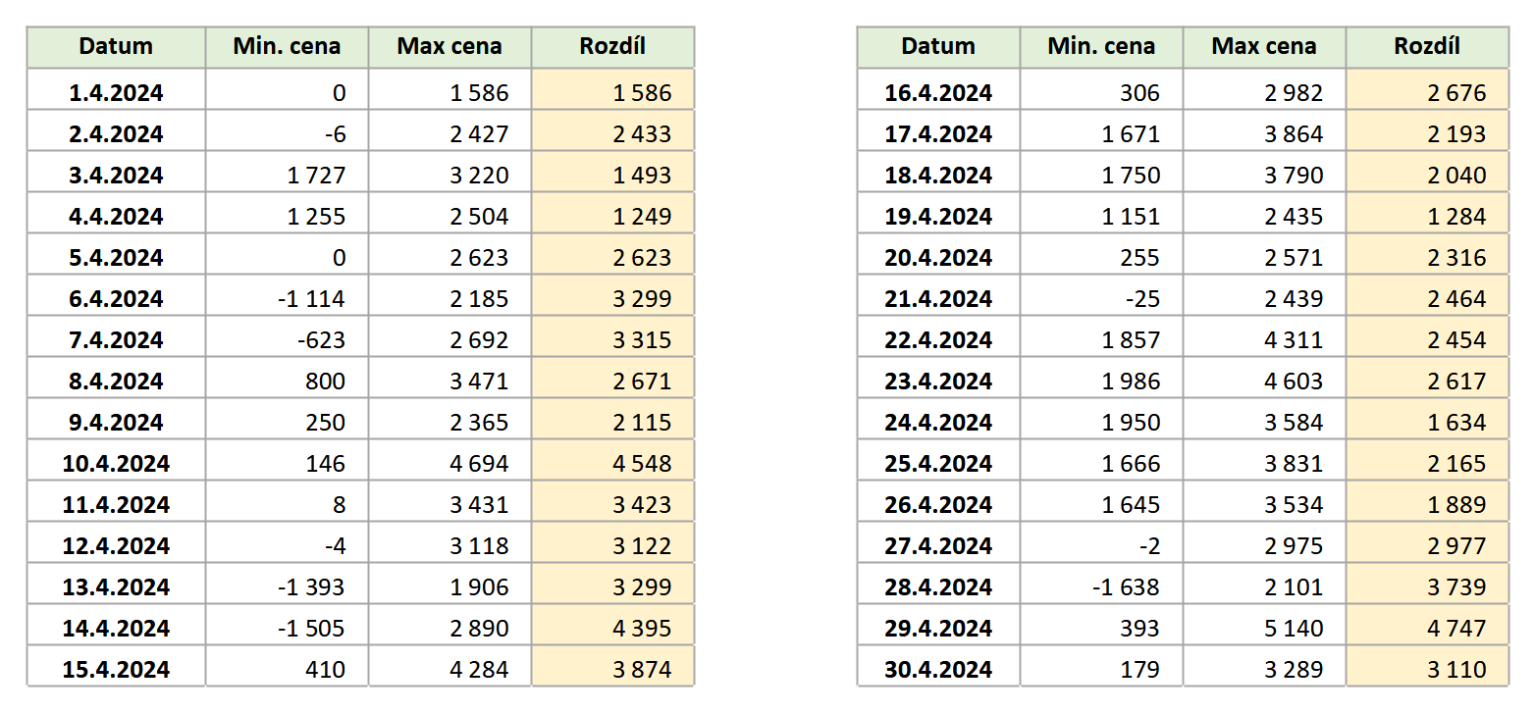Click the Rozdíl value 4 548
The image size is (1534, 713).
click(x=642, y=464)
